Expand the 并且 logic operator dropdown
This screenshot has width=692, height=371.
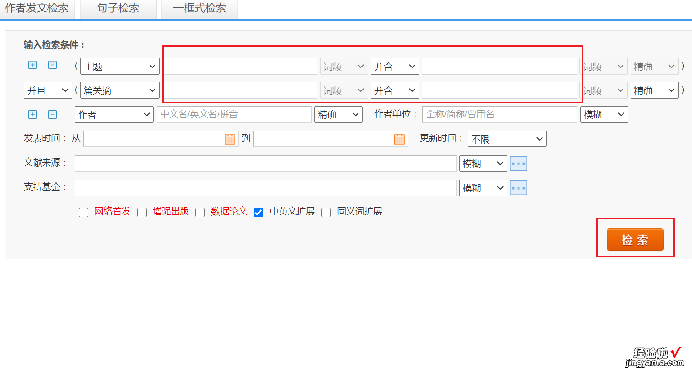tap(48, 90)
